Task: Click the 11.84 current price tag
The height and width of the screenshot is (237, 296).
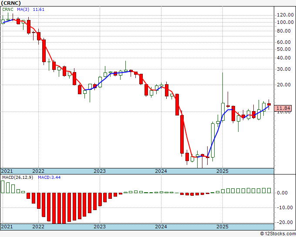Action: click(x=283, y=108)
